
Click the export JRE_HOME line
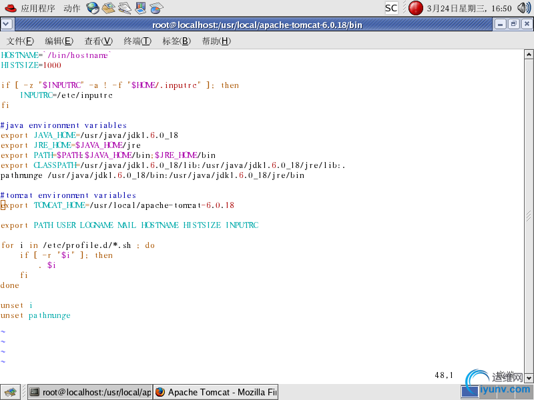point(71,145)
